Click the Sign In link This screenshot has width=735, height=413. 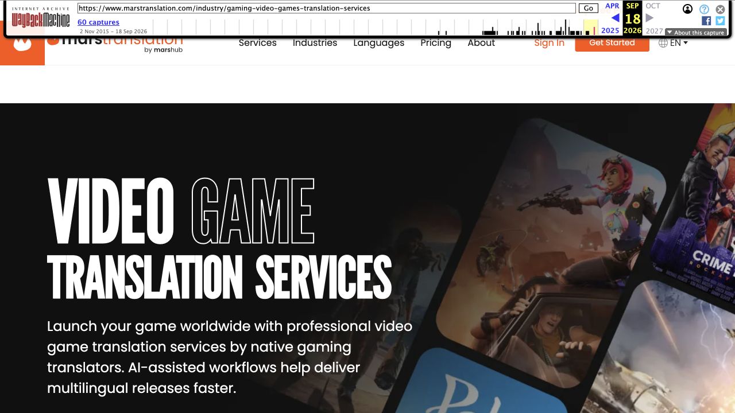[x=549, y=43]
